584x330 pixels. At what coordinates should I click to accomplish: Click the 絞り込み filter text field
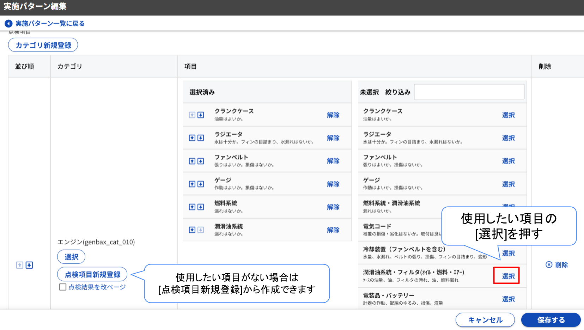tap(469, 92)
